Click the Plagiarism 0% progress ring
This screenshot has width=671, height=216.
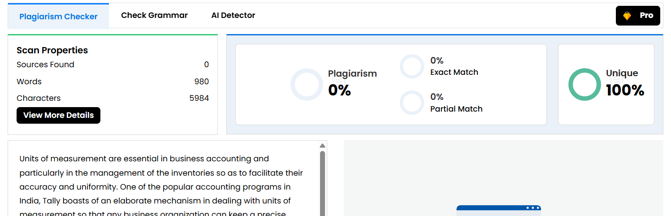[307, 84]
